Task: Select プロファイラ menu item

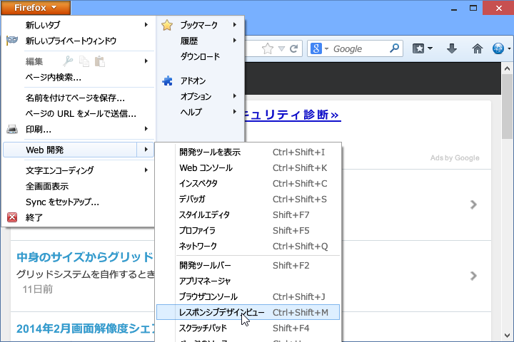Action: [248, 230]
